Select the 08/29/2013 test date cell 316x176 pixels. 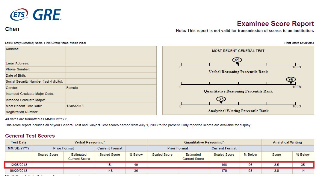[19, 171]
